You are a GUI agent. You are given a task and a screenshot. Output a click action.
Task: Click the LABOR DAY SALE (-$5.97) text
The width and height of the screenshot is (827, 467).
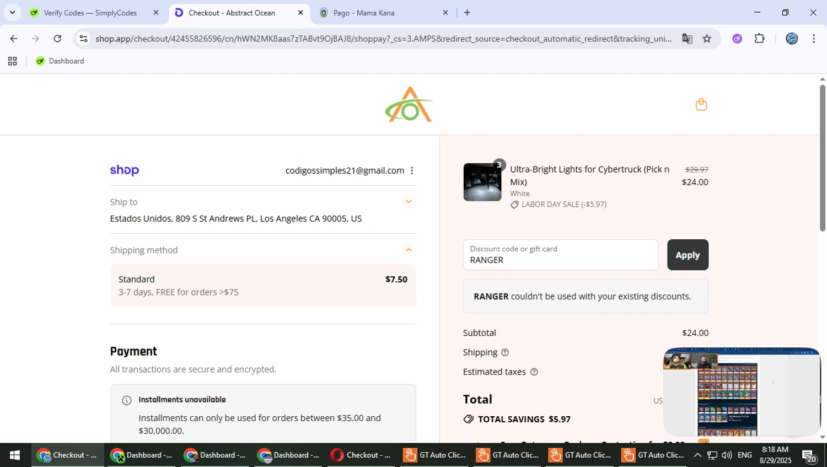coord(564,205)
